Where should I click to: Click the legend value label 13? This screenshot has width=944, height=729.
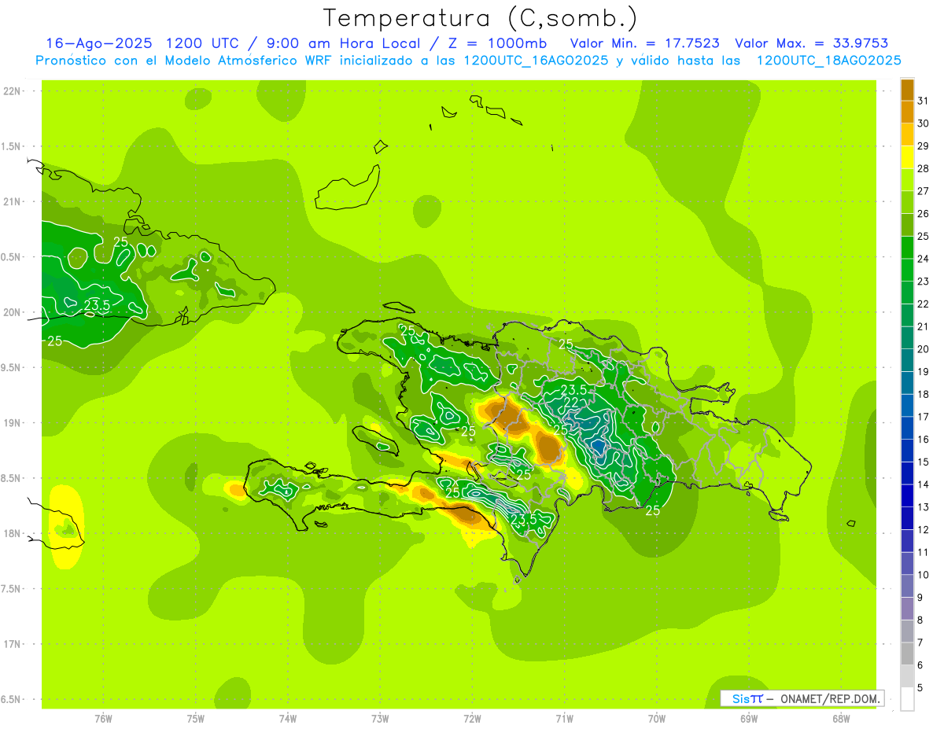click(x=923, y=507)
